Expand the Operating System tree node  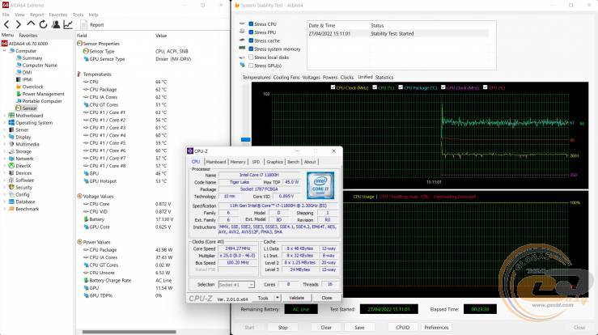click(x=5, y=123)
